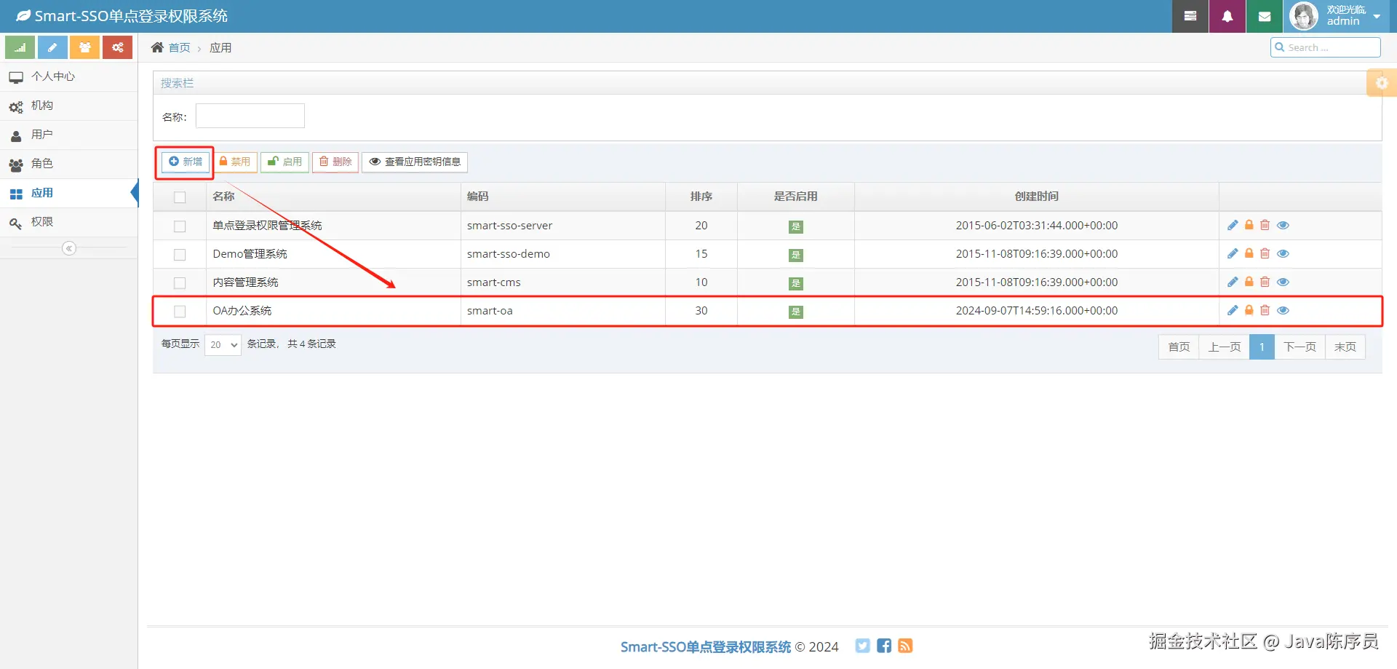This screenshot has width=1397, height=669.
Task: Click the 启用 button in toolbar
Action: [x=284, y=162]
